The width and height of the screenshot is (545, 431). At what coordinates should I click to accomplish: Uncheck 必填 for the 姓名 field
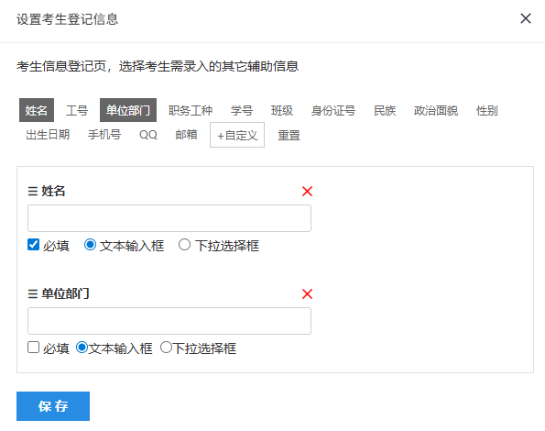tap(33, 245)
